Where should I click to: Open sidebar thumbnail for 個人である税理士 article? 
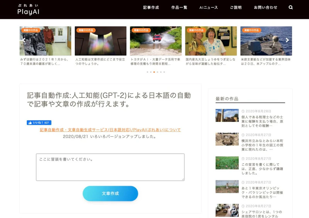point(227,115)
